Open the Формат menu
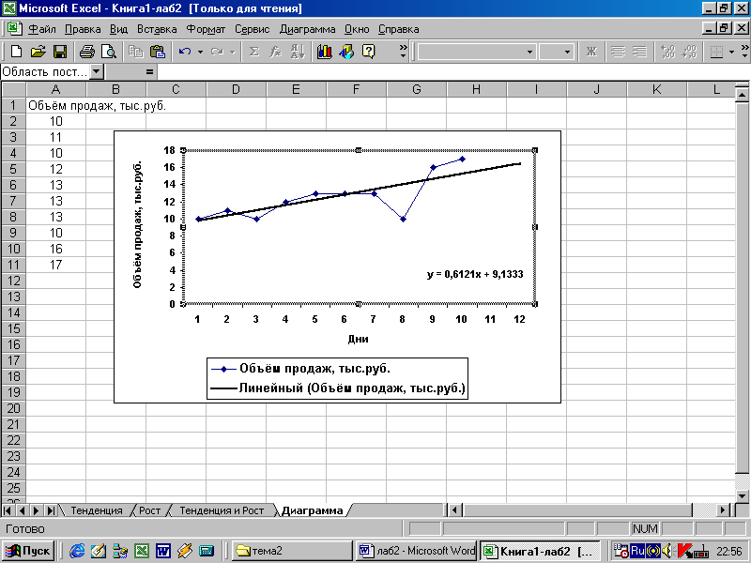Viewport: 751px width, 563px height. [206, 29]
